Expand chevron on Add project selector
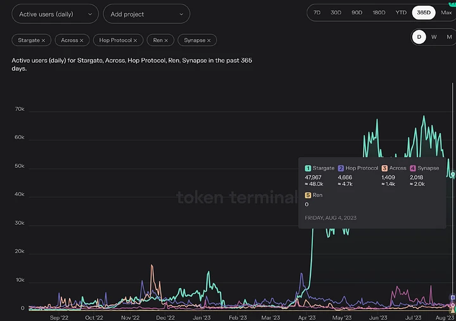 181,13
